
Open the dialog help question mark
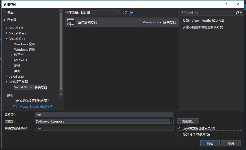[226, 4]
